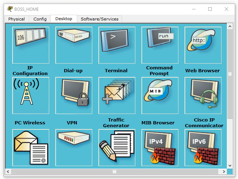Click the 'VPN' label text

pos(72,123)
